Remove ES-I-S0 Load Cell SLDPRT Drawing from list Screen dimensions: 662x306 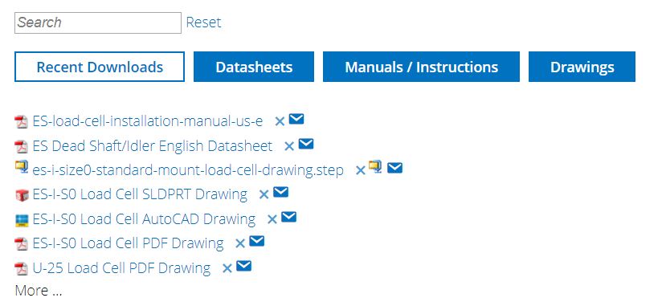(264, 194)
